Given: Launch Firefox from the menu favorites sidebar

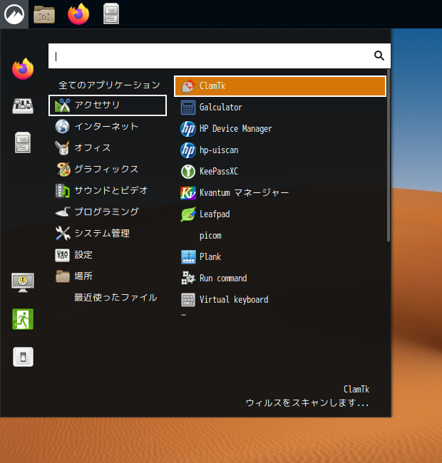Looking at the screenshot, I should click(x=23, y=69).
